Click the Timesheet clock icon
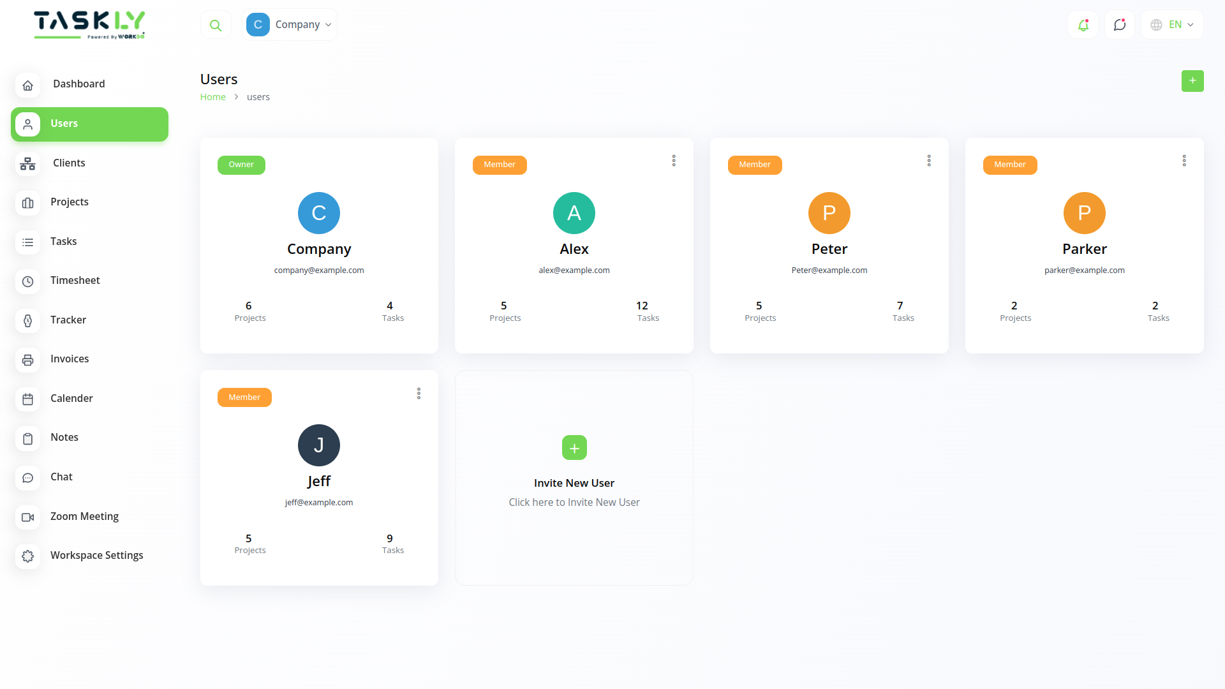1225x689 pixels. [27, 281]
